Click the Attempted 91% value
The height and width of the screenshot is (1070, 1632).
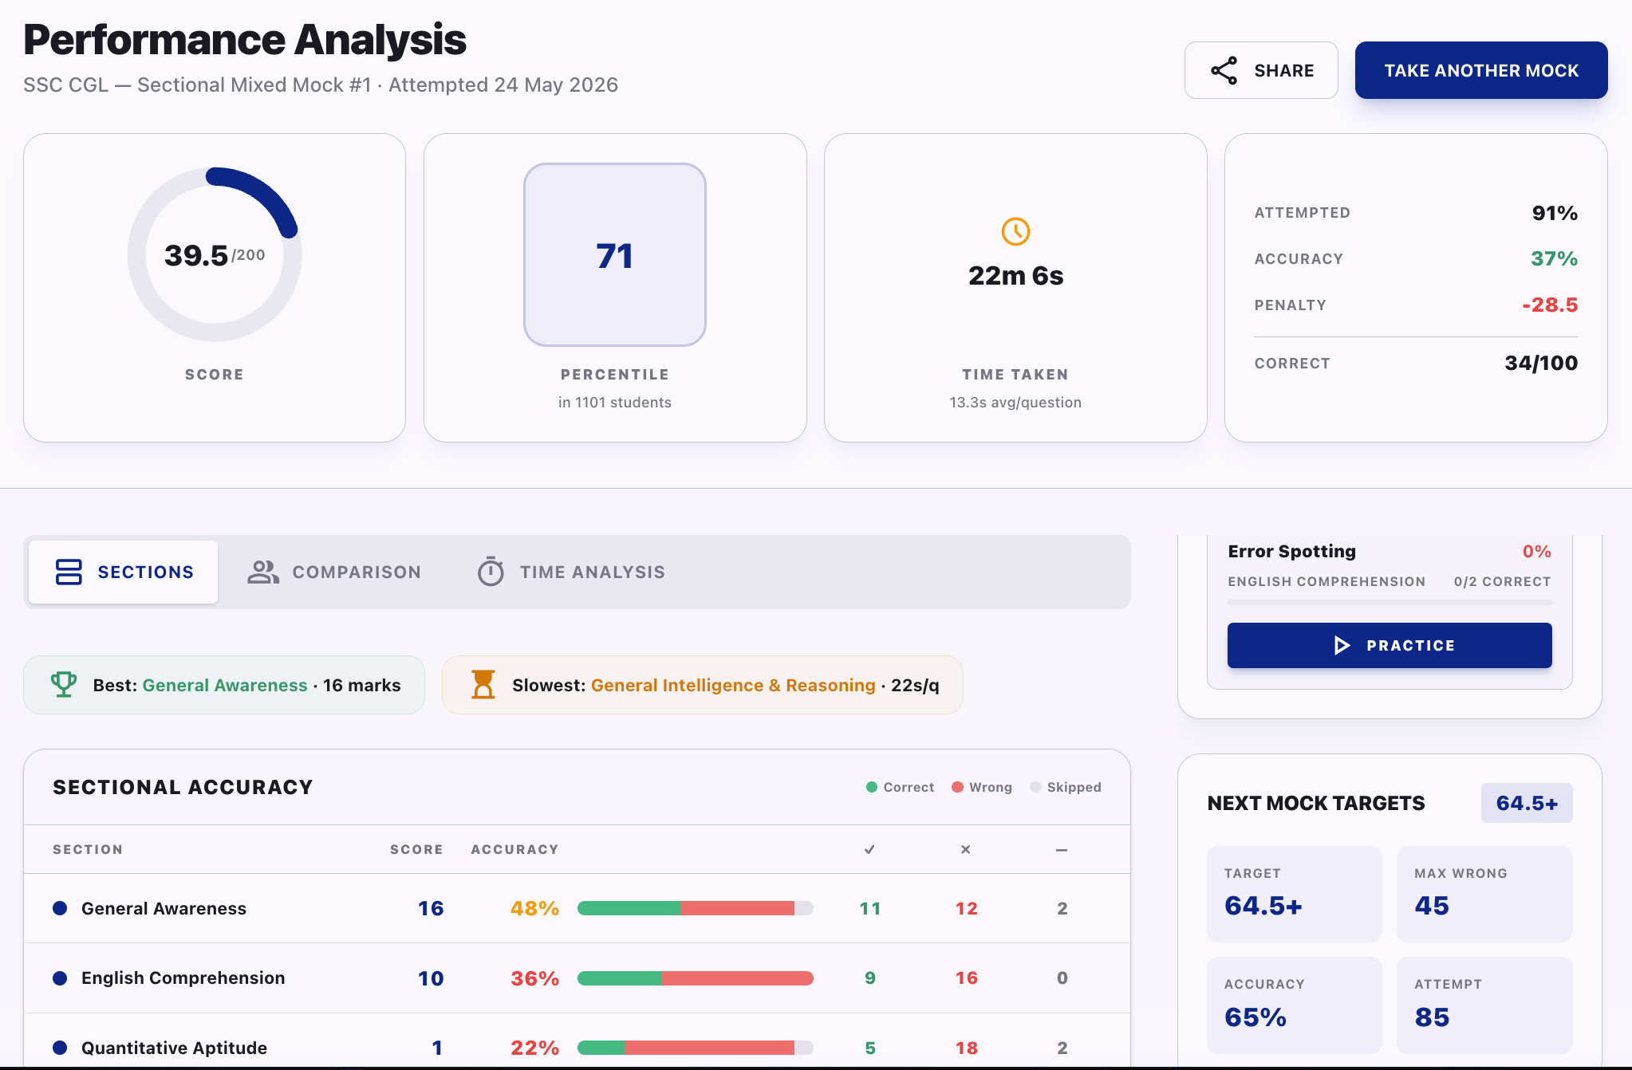pyautogui.click(x=1555, y=213)
